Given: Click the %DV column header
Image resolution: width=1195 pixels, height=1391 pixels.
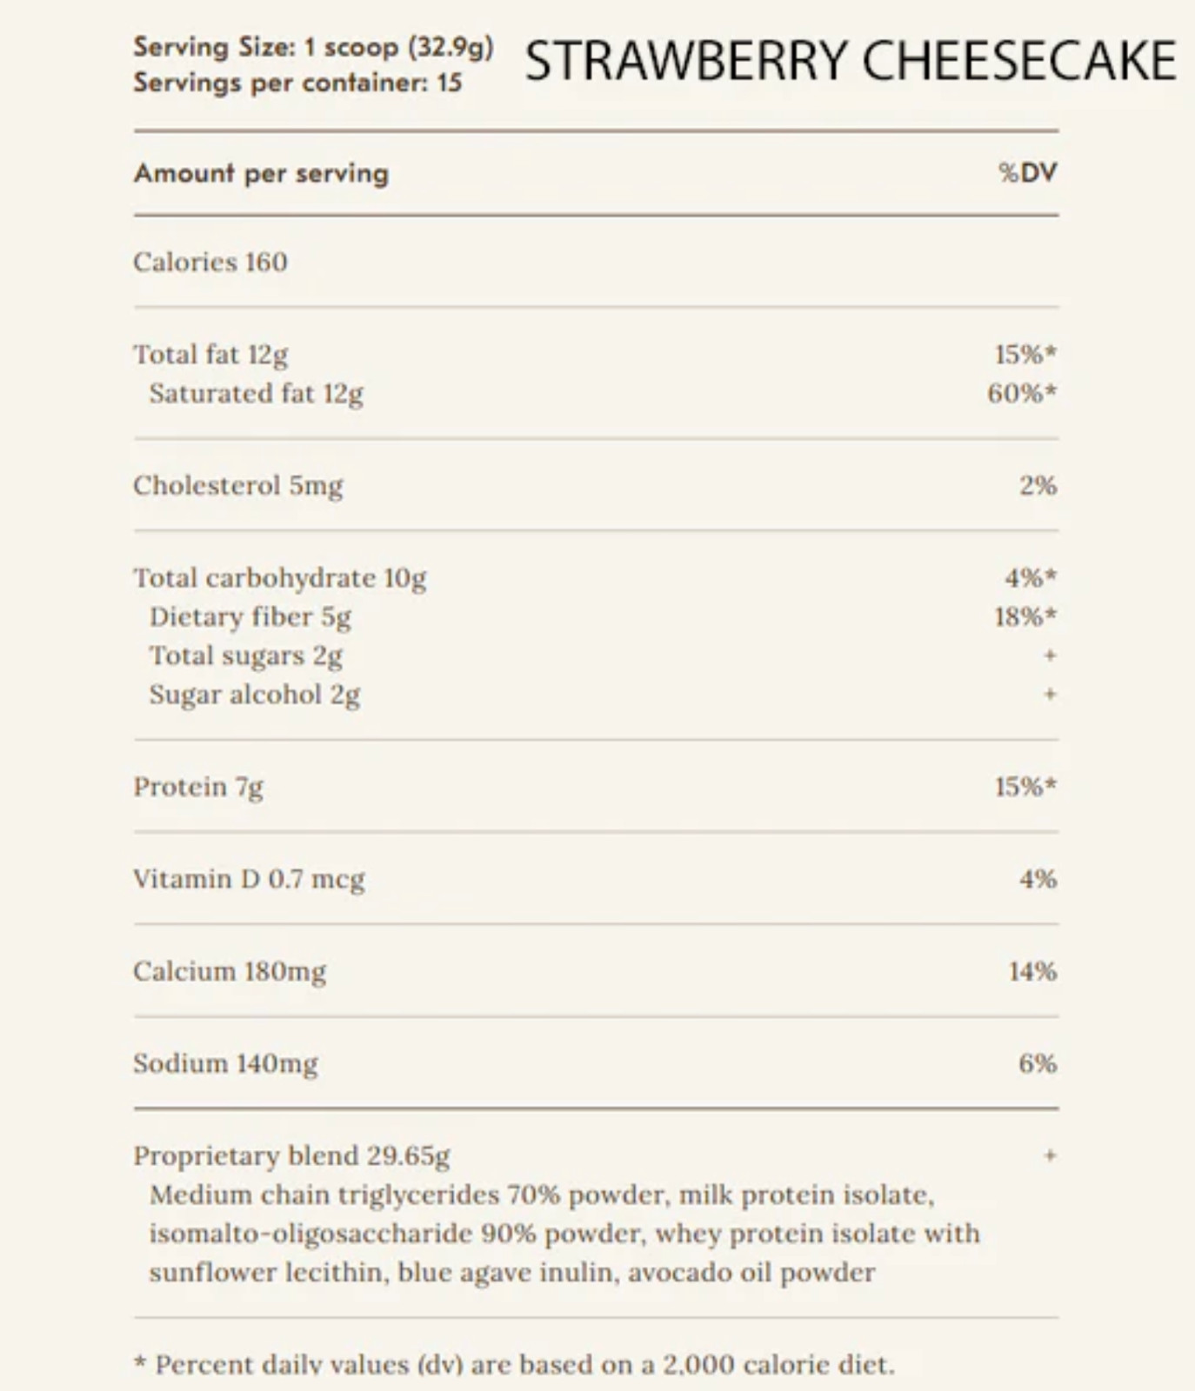Looking at the screenshot, I should [1028, 172].
